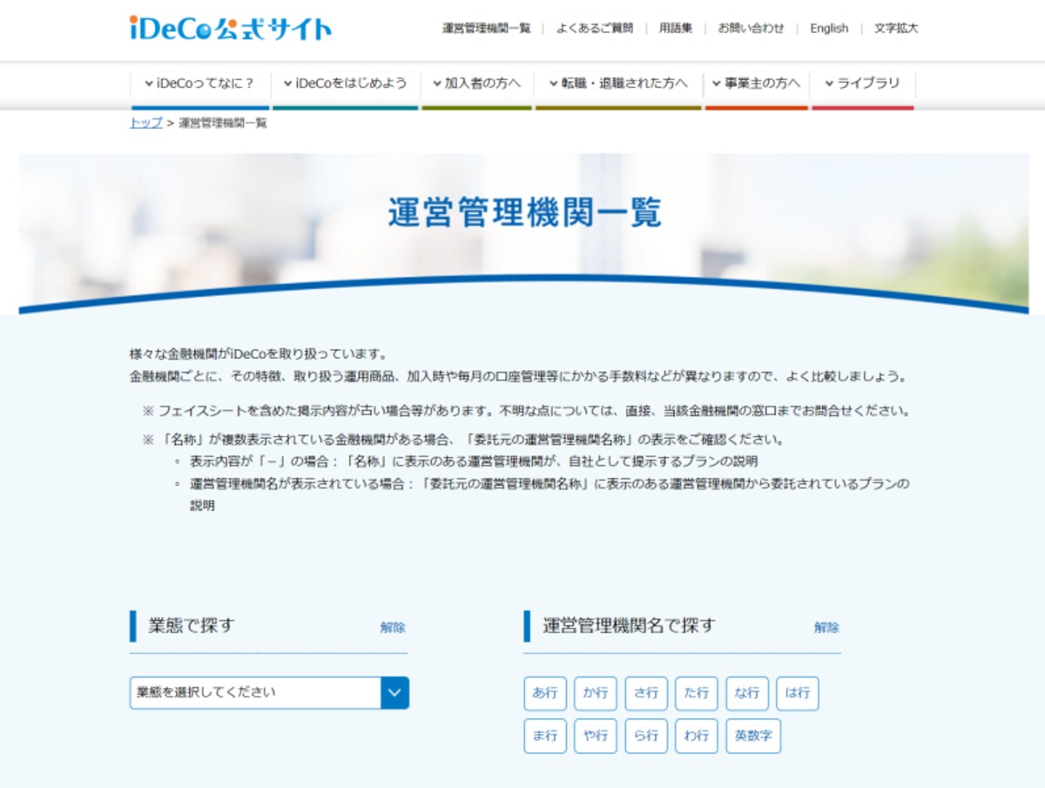Filter institutions by さ行
This screenshot has height=788, width=1045.
pyautogui.click(x=646, y=694)
